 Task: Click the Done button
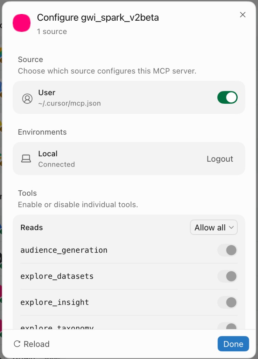click(x=233, y=344)
